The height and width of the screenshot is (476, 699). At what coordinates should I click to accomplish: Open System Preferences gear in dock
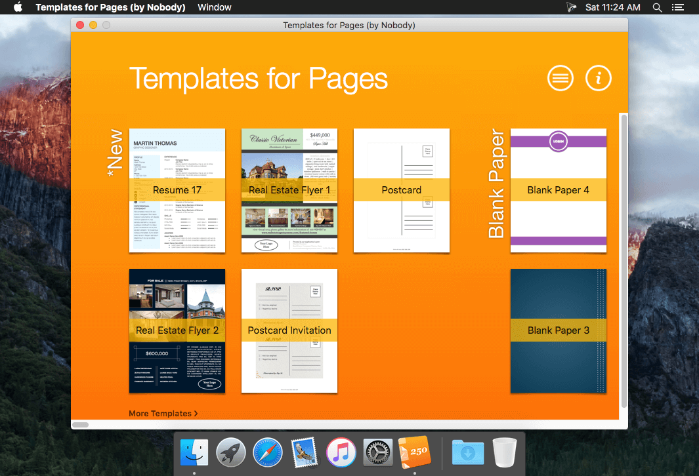tap(377, 453)
